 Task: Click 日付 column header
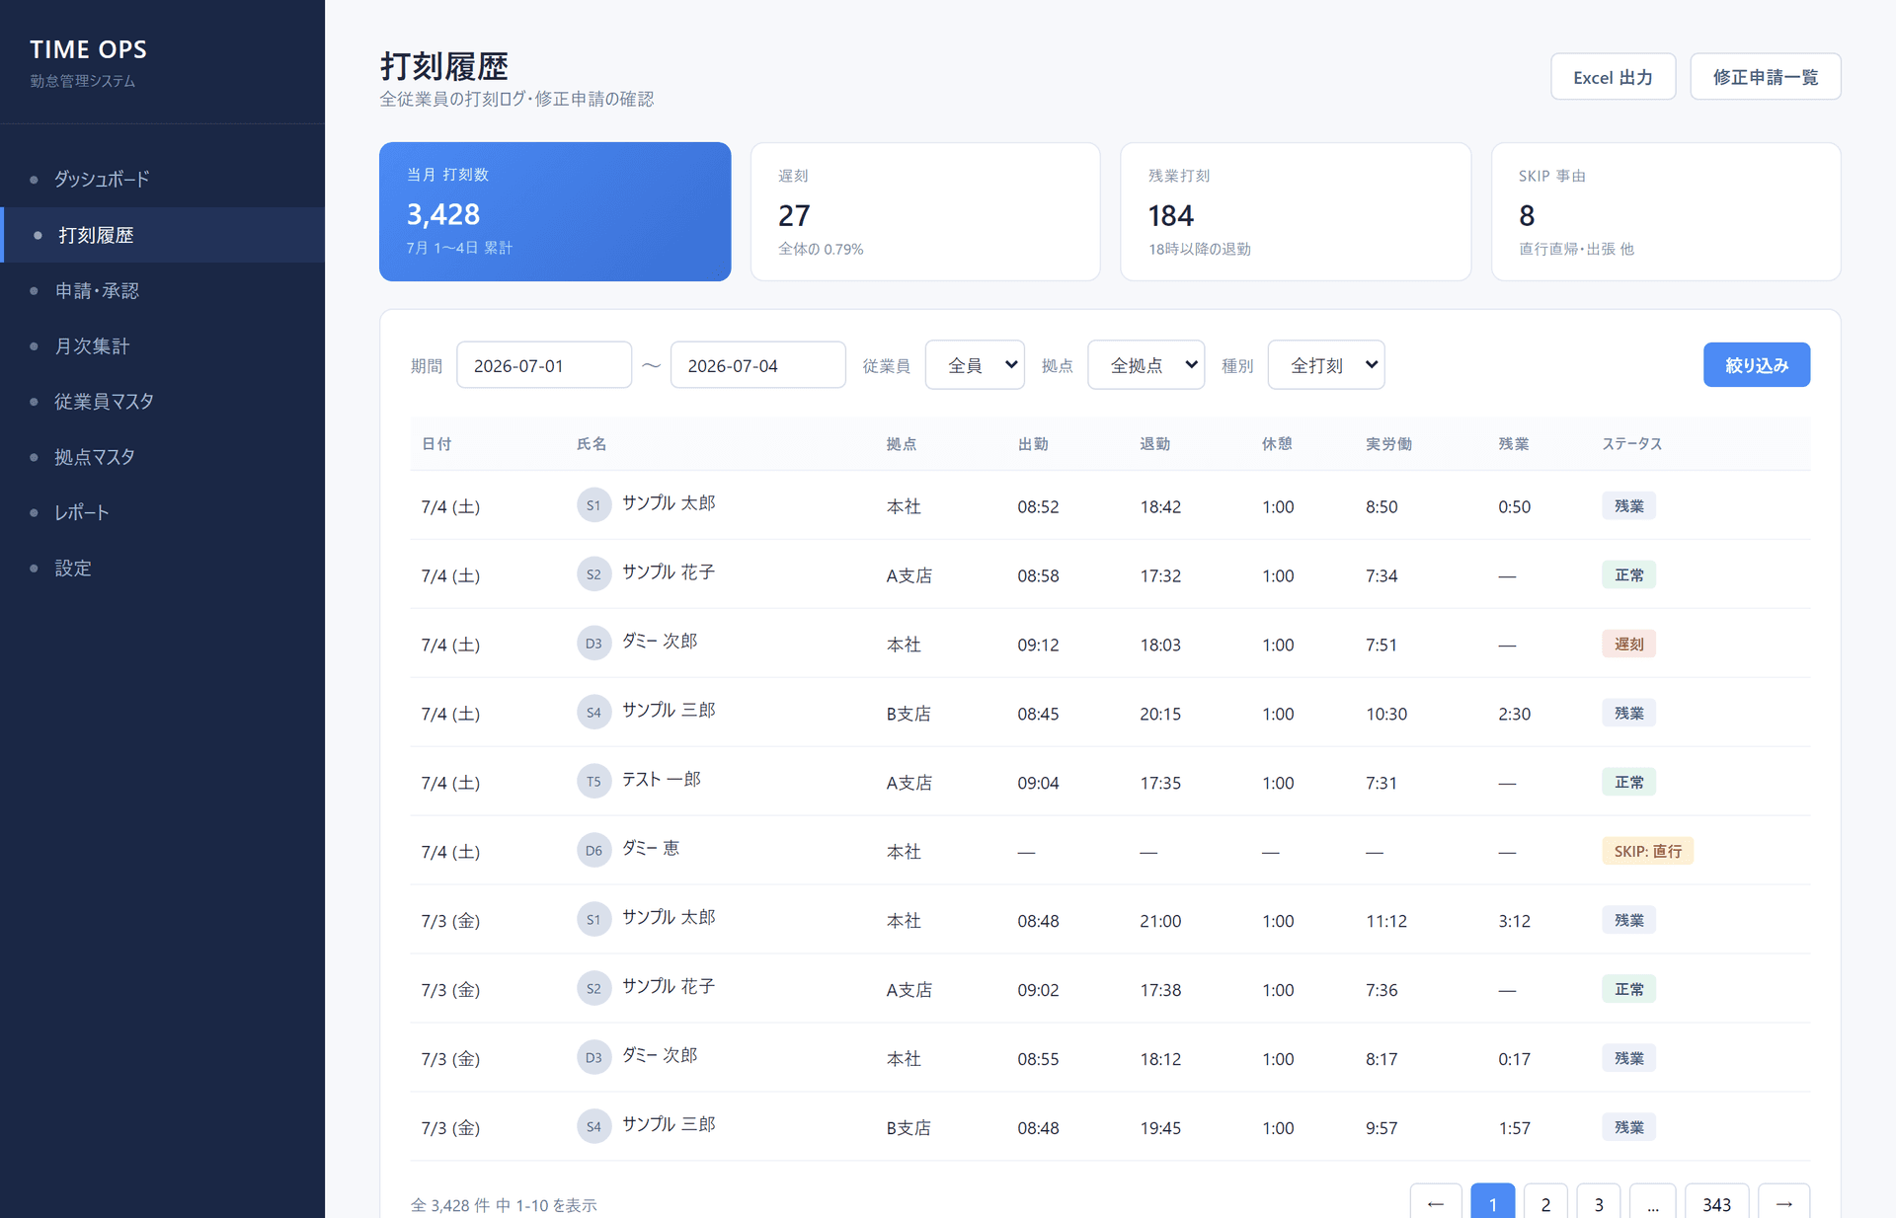coord(436,444)
